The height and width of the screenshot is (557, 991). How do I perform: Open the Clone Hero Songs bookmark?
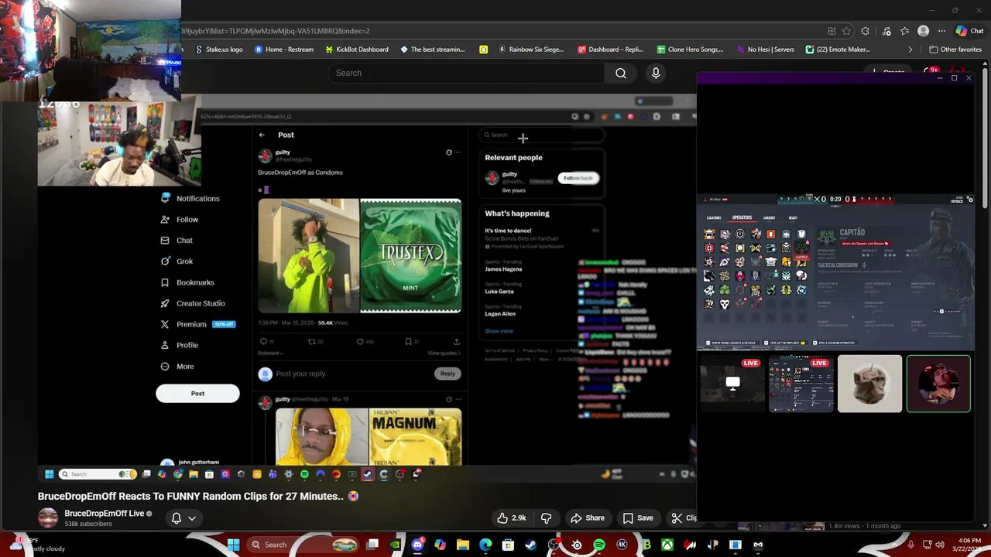click(690, 50)
